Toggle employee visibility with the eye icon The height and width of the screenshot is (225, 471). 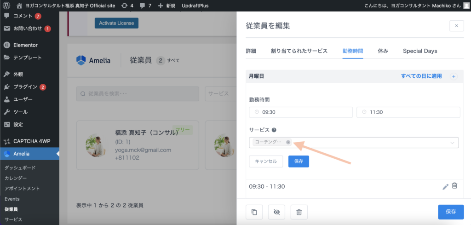tap(276, 212)
